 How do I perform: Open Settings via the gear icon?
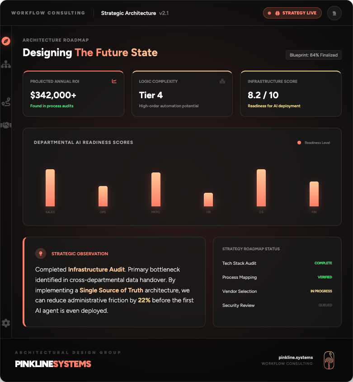[6, 323]
